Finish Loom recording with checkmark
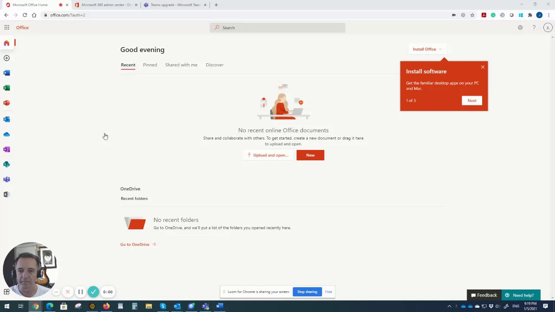555x312 pixels. click(x=93, y=292)
